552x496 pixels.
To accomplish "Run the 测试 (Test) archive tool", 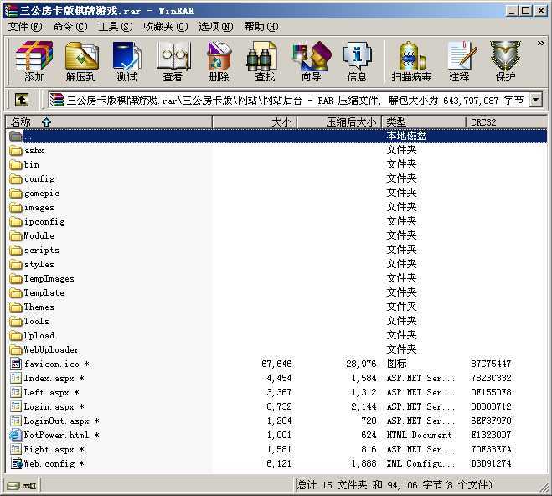I will pos(126,61).
